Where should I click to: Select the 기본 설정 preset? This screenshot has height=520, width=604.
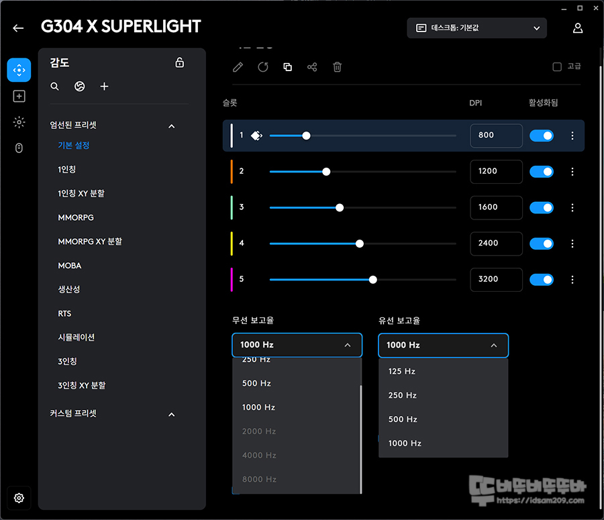tap(74, 145)
